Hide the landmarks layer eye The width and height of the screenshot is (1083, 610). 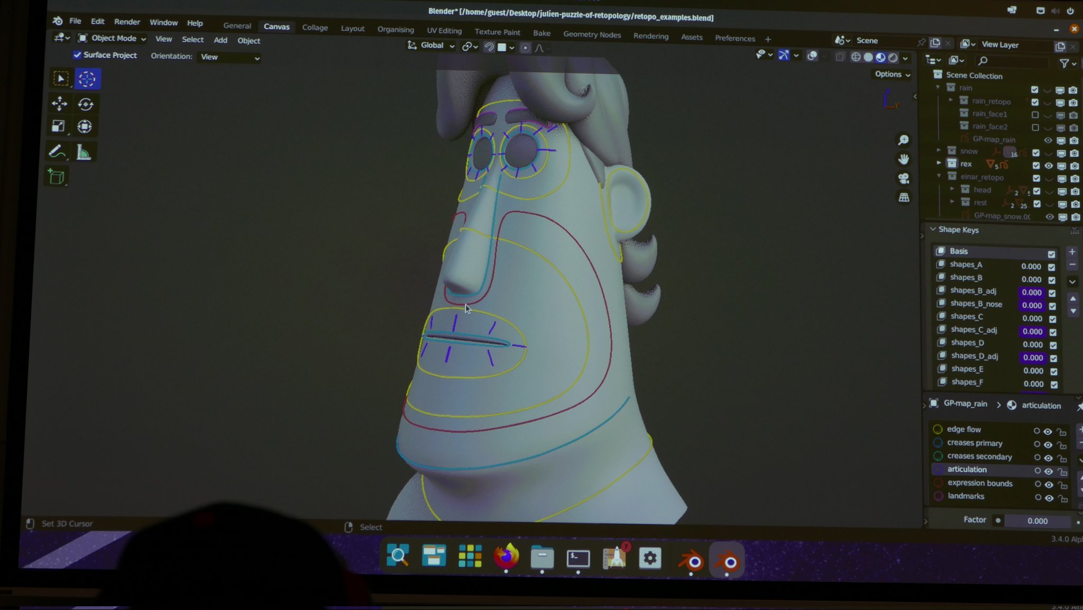(1049, 498)
